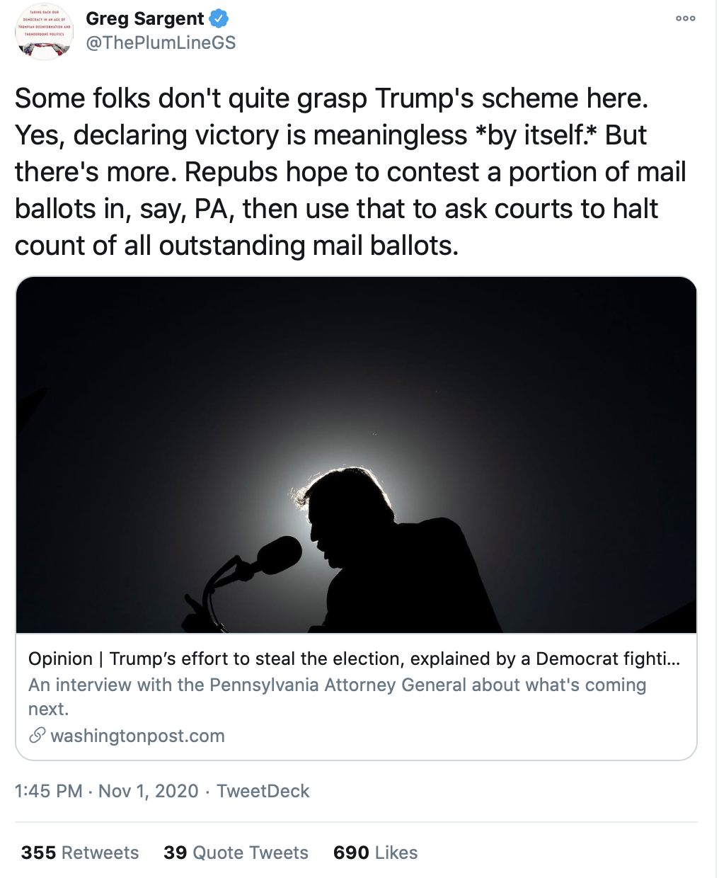Visit the @ThePlumLineGS handle
Viewport: 719px width, 878px height.
coord(161,42)
